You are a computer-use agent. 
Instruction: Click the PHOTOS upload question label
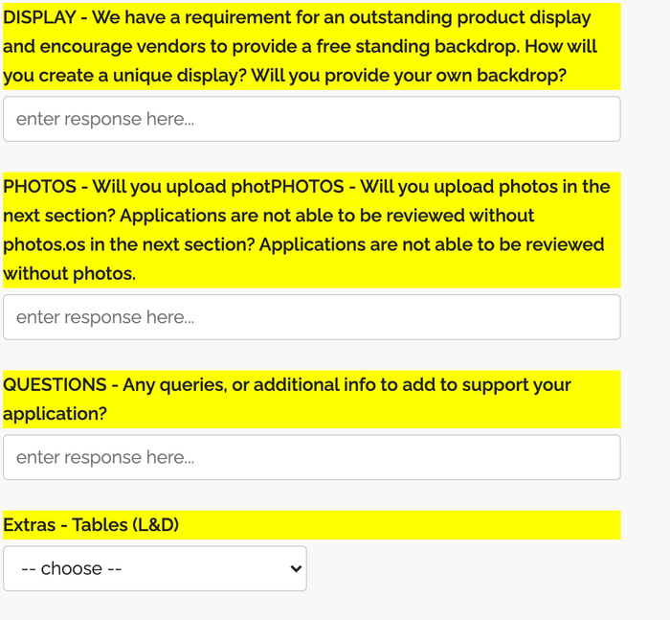tap(311, 230)
